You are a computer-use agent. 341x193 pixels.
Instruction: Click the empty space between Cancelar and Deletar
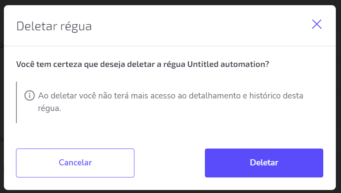point(169,163)
